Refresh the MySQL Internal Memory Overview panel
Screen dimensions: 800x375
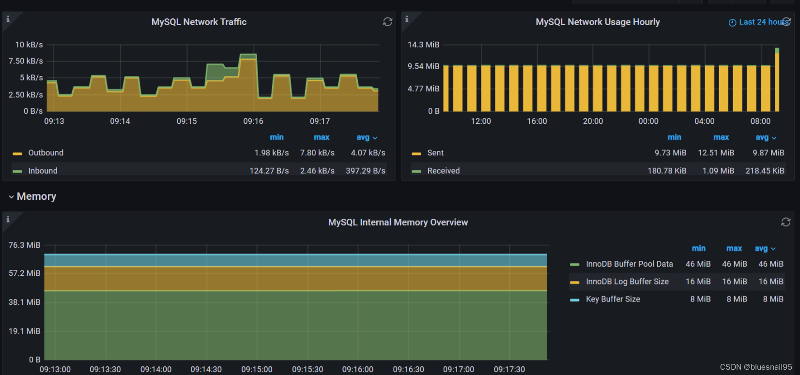(x=786, y=222)
